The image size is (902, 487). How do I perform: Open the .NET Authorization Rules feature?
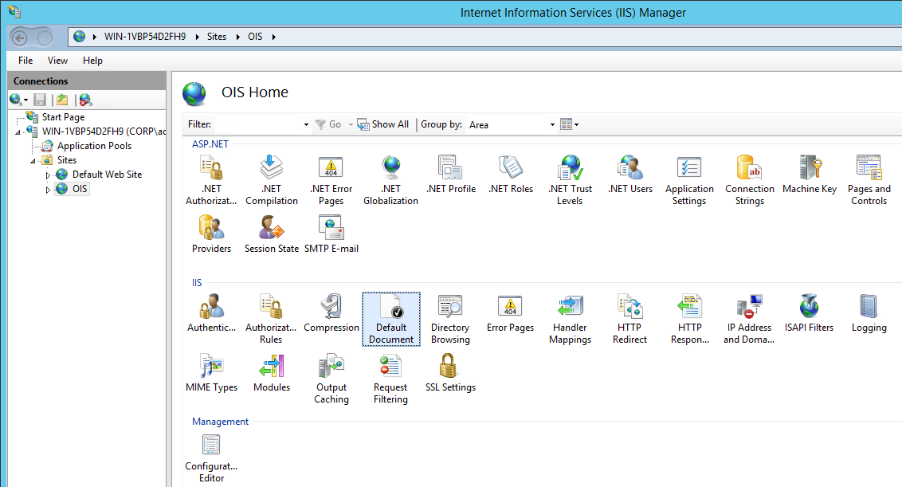point(211,180)
